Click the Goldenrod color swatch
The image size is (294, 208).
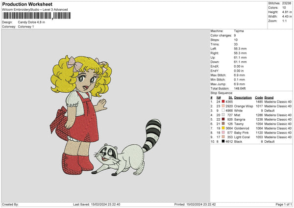(x=223, y=128)
